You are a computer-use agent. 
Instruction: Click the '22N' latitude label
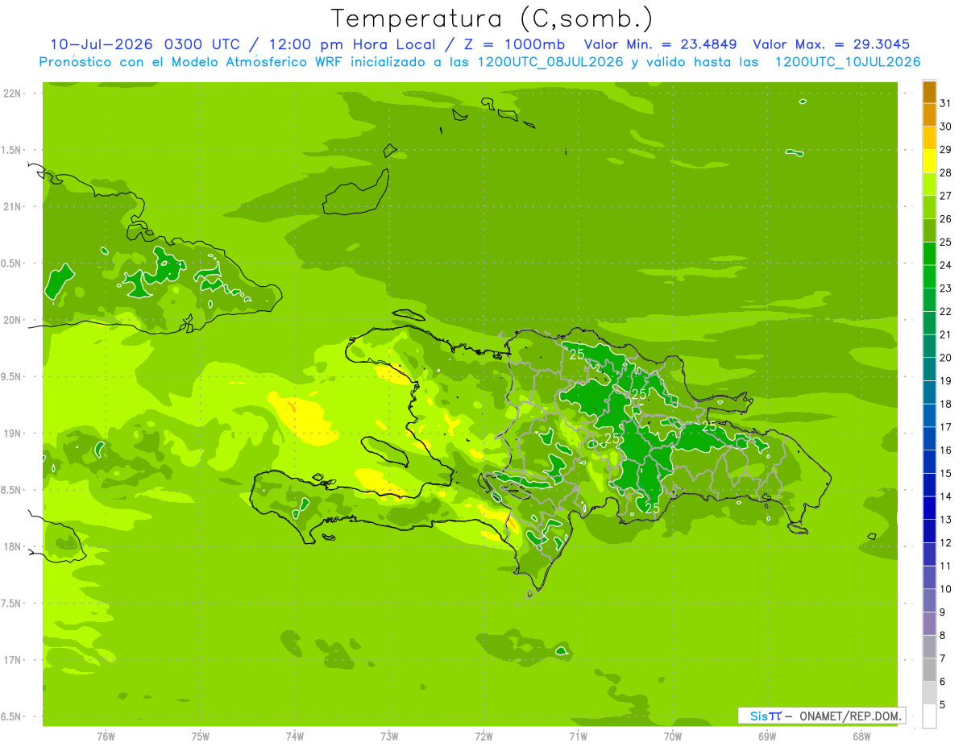(13, 93)
